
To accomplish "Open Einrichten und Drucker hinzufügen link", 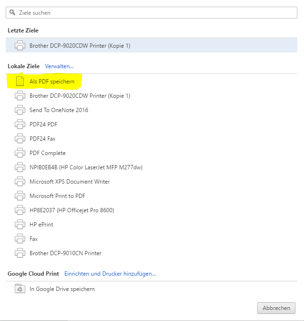I will tap(110, 274).
